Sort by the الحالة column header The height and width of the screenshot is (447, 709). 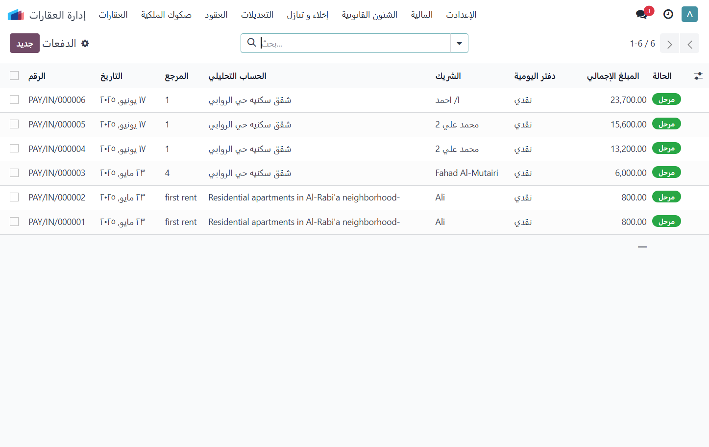[662, 76]
